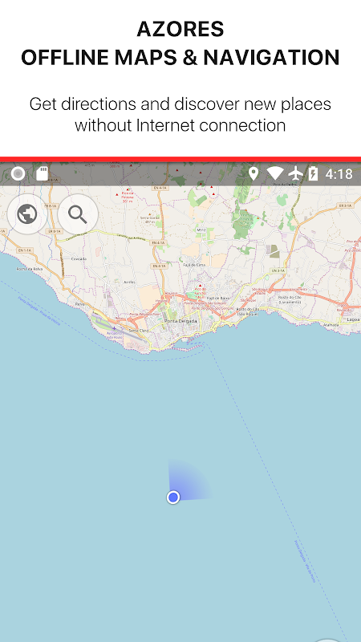This screenshot has width=361, height=642.
Task: Tap the circular notification icon in status bar
Action: [x=18, y=173]
